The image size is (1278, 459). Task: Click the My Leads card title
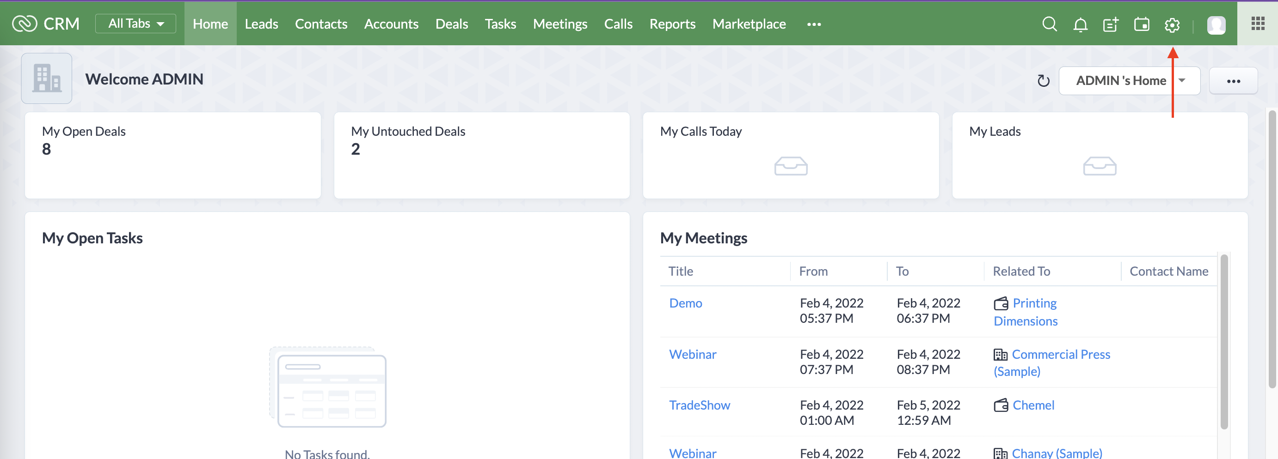(995, 131)
